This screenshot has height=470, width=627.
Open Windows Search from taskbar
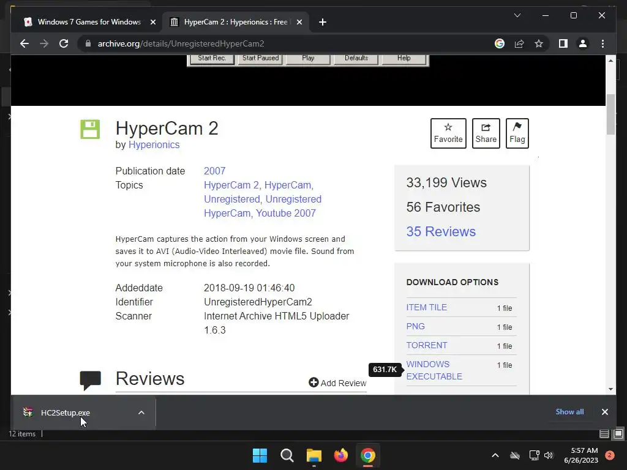click(x=287, y=455)
